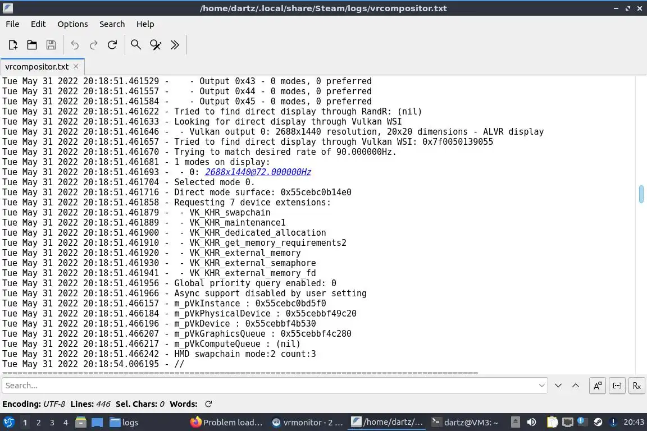Toggle Match Case search option
This screenshot has height=431, width=647.
click(597, 386)
